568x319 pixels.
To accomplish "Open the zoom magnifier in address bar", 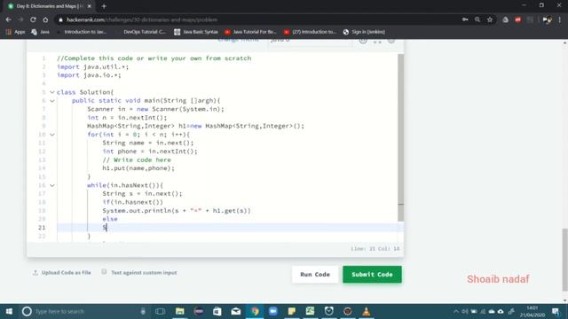I will coord(477,19).
